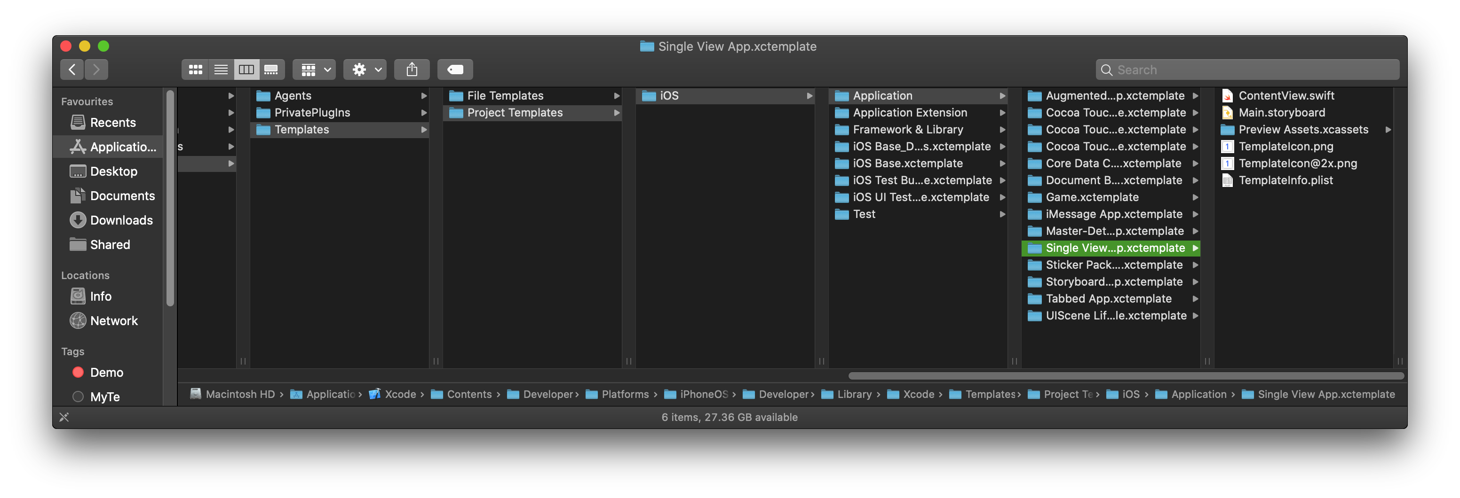Open the ContentView.swift file
The height and width of the screenshot is (498, 1460).
pyautogui.click(x=1286, y=96)
